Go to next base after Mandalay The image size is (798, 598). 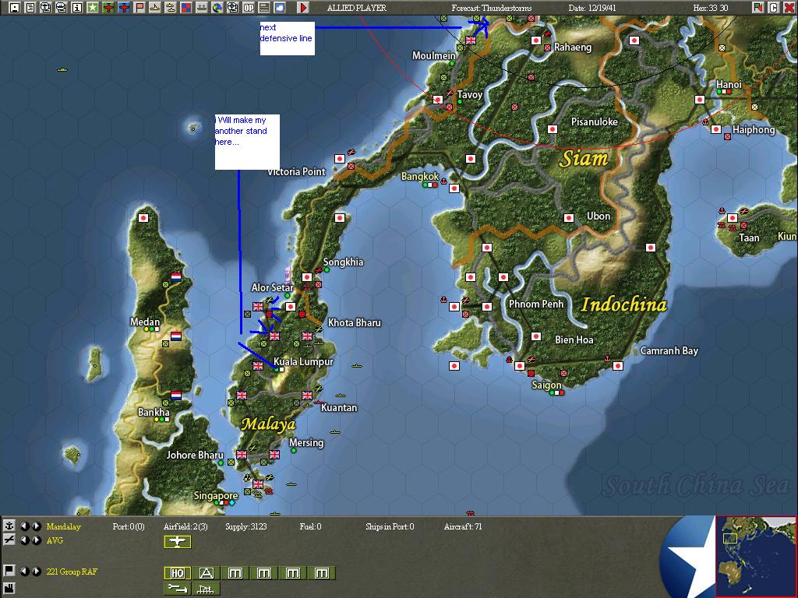pos(36,526)
